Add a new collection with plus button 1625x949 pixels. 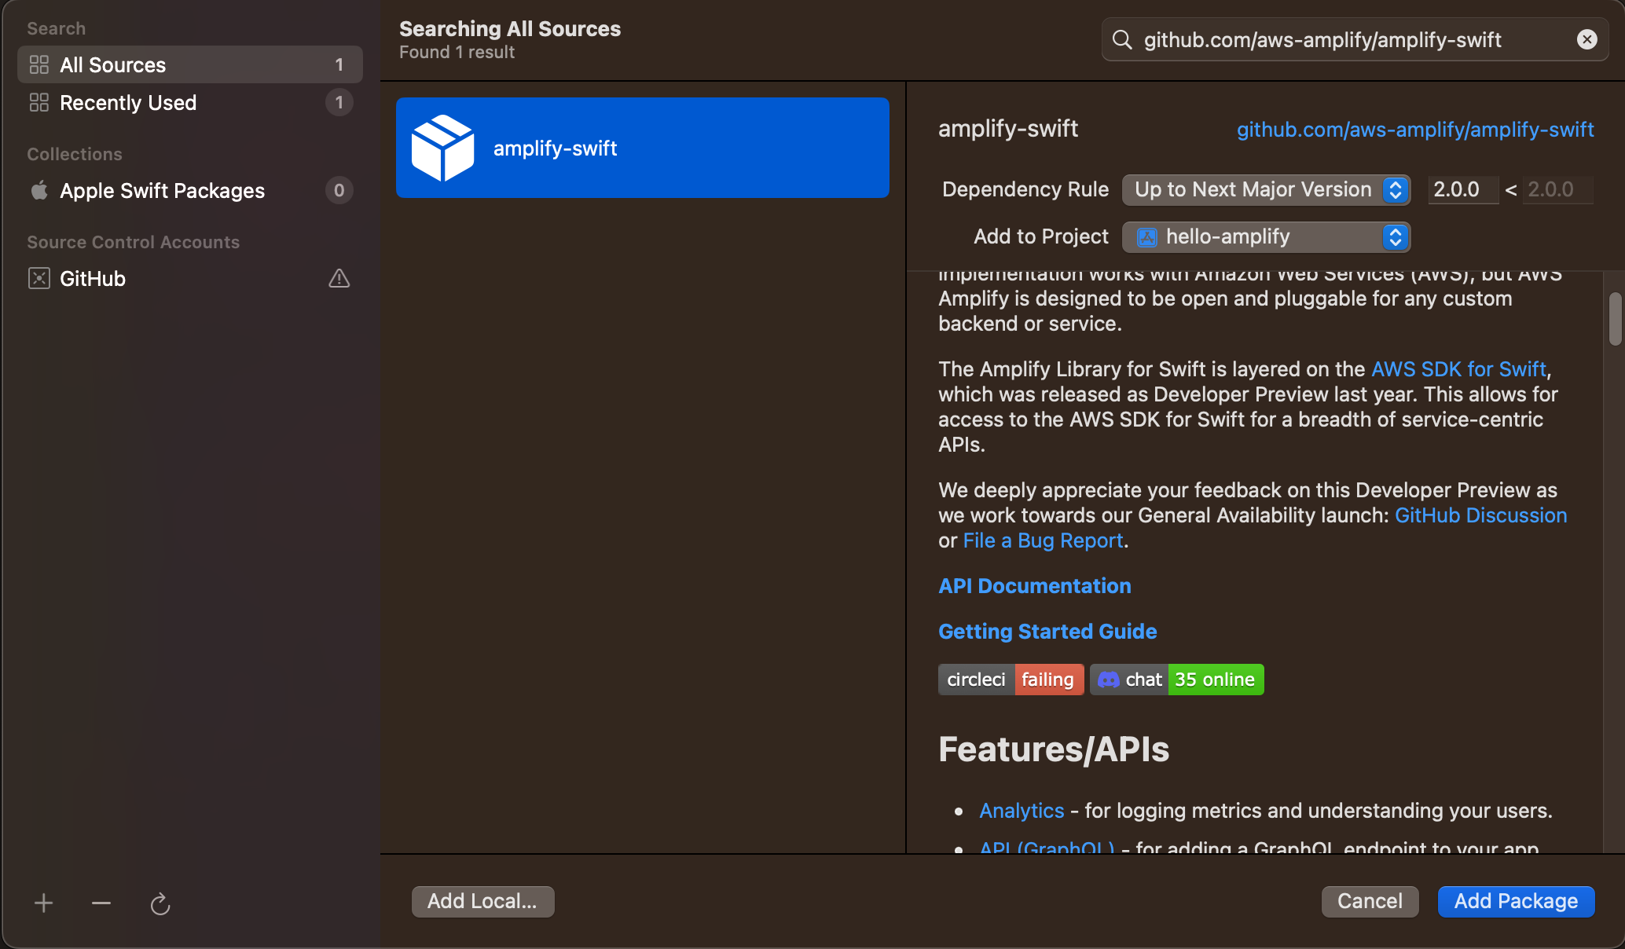click(44, 903)
